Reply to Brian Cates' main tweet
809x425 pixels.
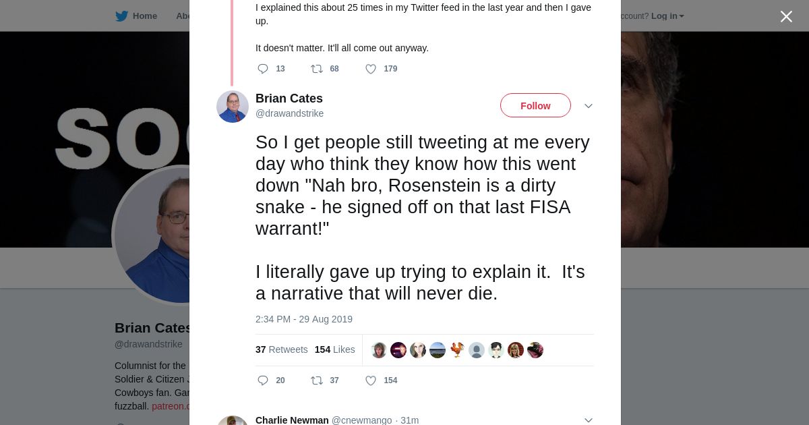(x=263, y=380)
